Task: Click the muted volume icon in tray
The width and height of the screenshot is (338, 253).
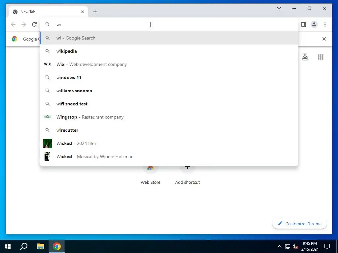Action: coord(295,246)
